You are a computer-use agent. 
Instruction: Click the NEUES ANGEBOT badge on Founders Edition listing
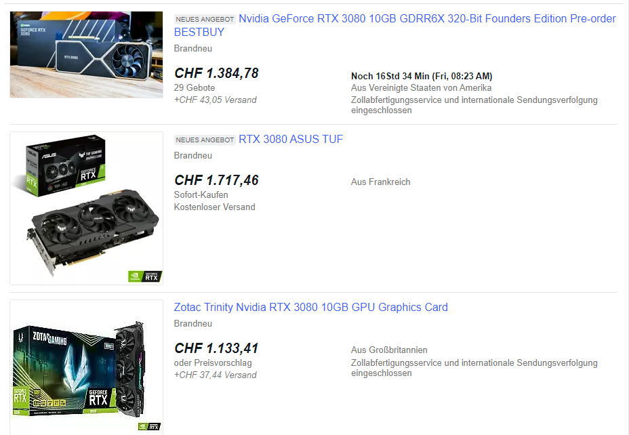click(205, 19)
